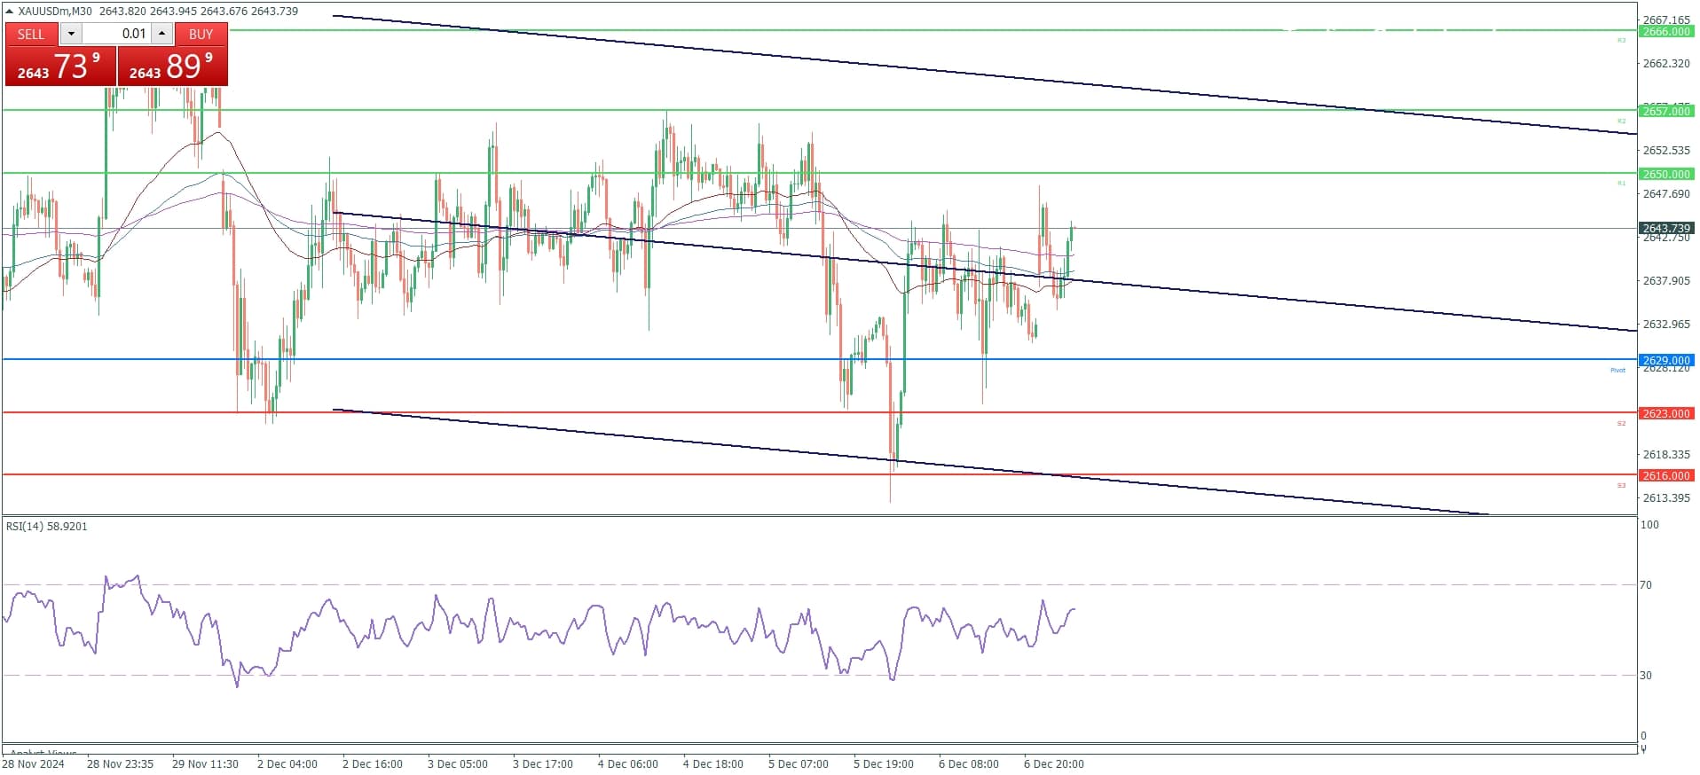Select the 2666.000 green price label
The width and height of the screenshot is (1700, 775).
tap(1666, 31)
